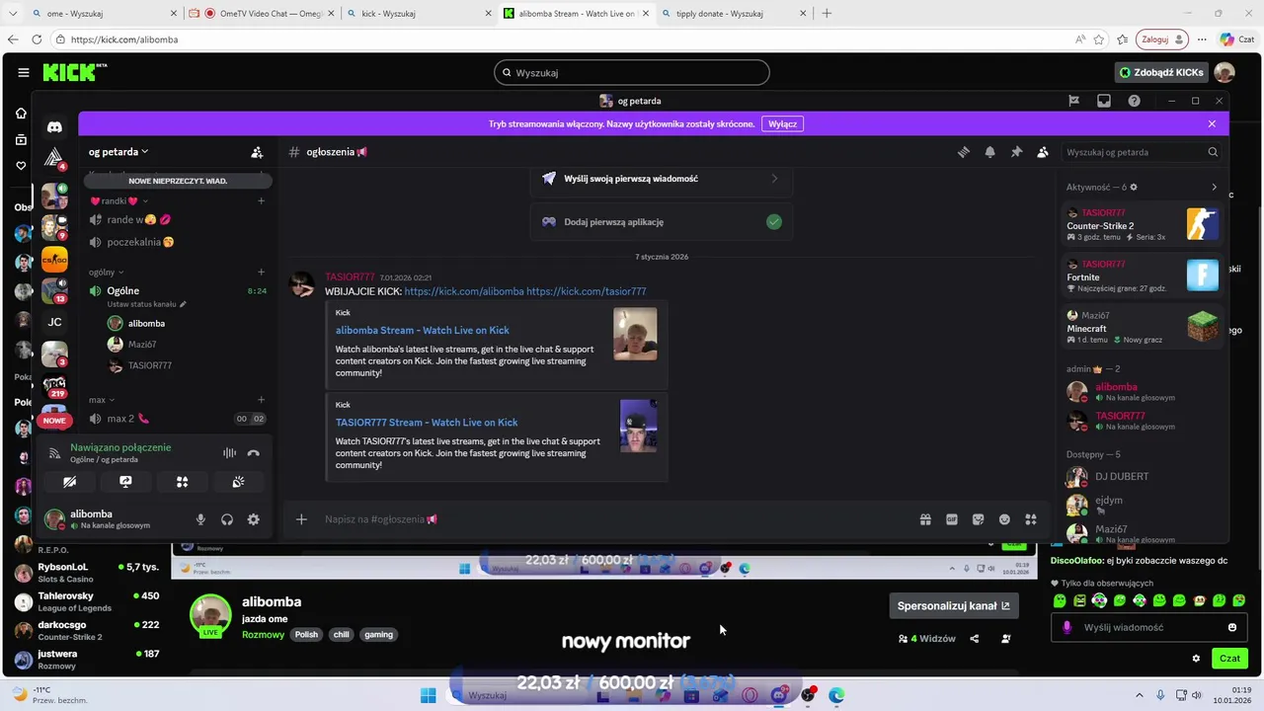Image resolution: width=1264 pixels, height=711 pixels.
Task: Start an activity in Discord voice panel
Action: pyautogui.click(x=182, y=482)
